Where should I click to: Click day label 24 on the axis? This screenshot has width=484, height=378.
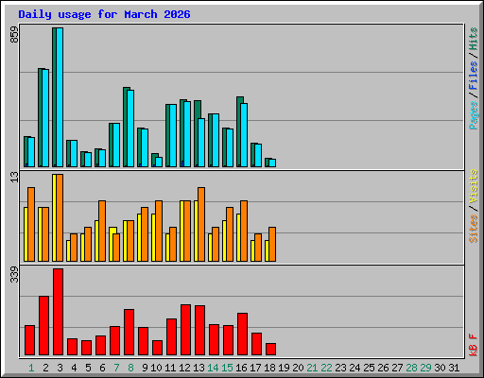click(x=354, y=368)
